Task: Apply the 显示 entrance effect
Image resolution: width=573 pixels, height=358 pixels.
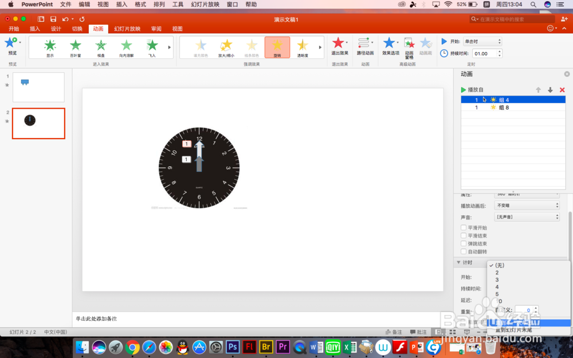Action: coord(50,48)
